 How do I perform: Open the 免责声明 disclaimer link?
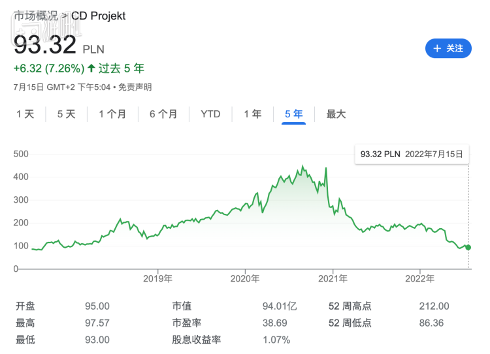(135, 87)
